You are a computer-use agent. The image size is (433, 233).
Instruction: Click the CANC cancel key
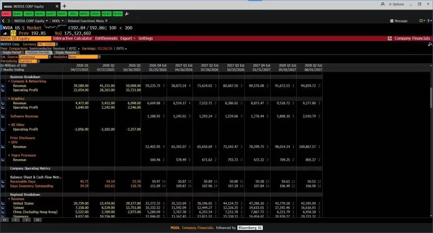pos(6,14)
